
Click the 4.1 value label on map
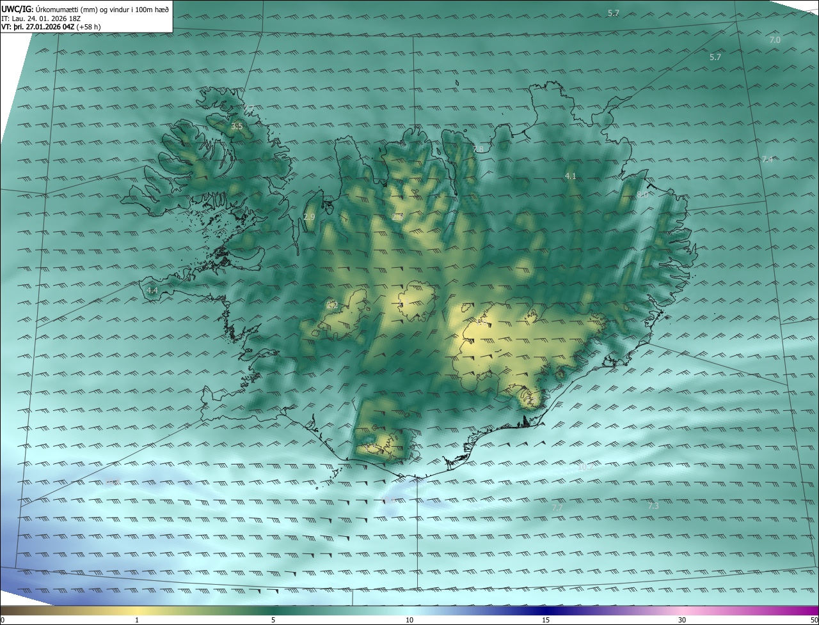[571, 176]
